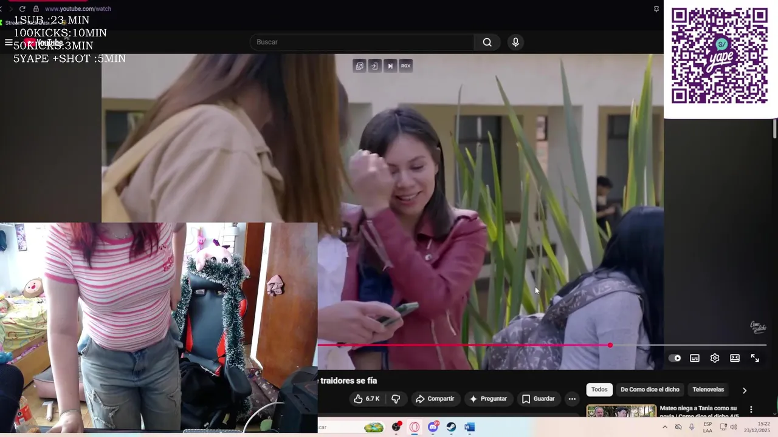Click the microphone tray icon
The image size is (778, 437).
(692, 427)
